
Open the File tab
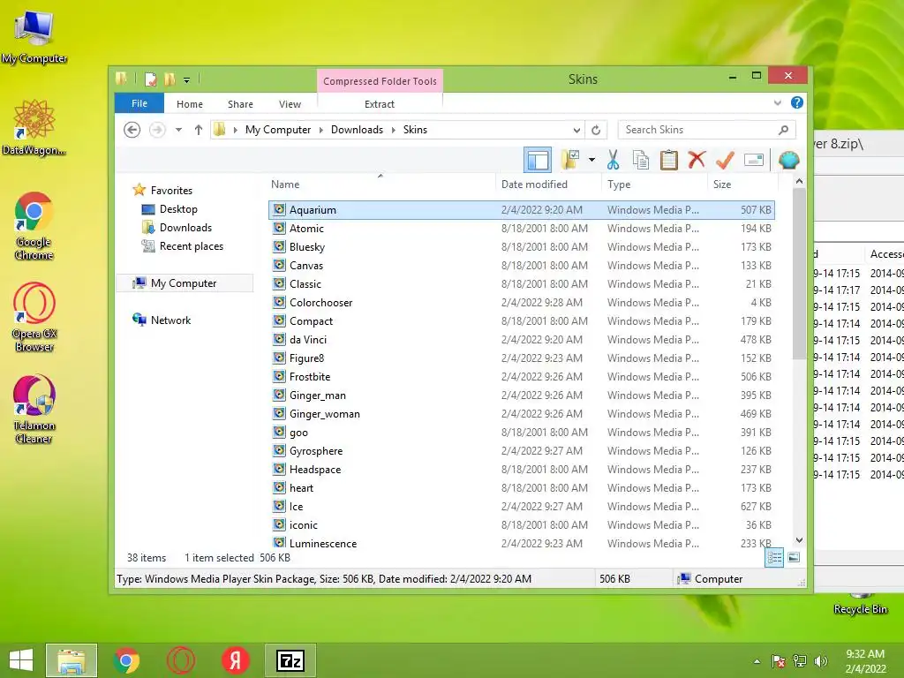[x=139, y=104]
